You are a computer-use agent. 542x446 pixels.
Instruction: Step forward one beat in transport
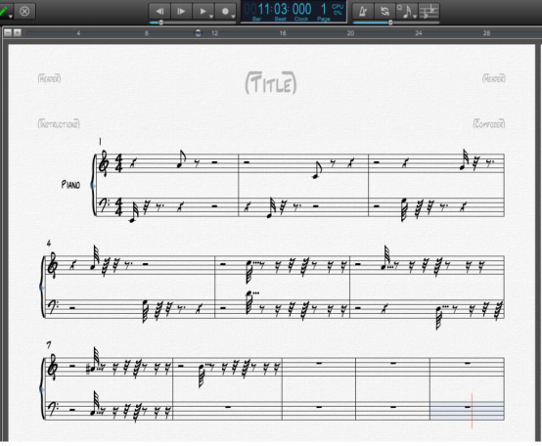click(x=181, y=12)
